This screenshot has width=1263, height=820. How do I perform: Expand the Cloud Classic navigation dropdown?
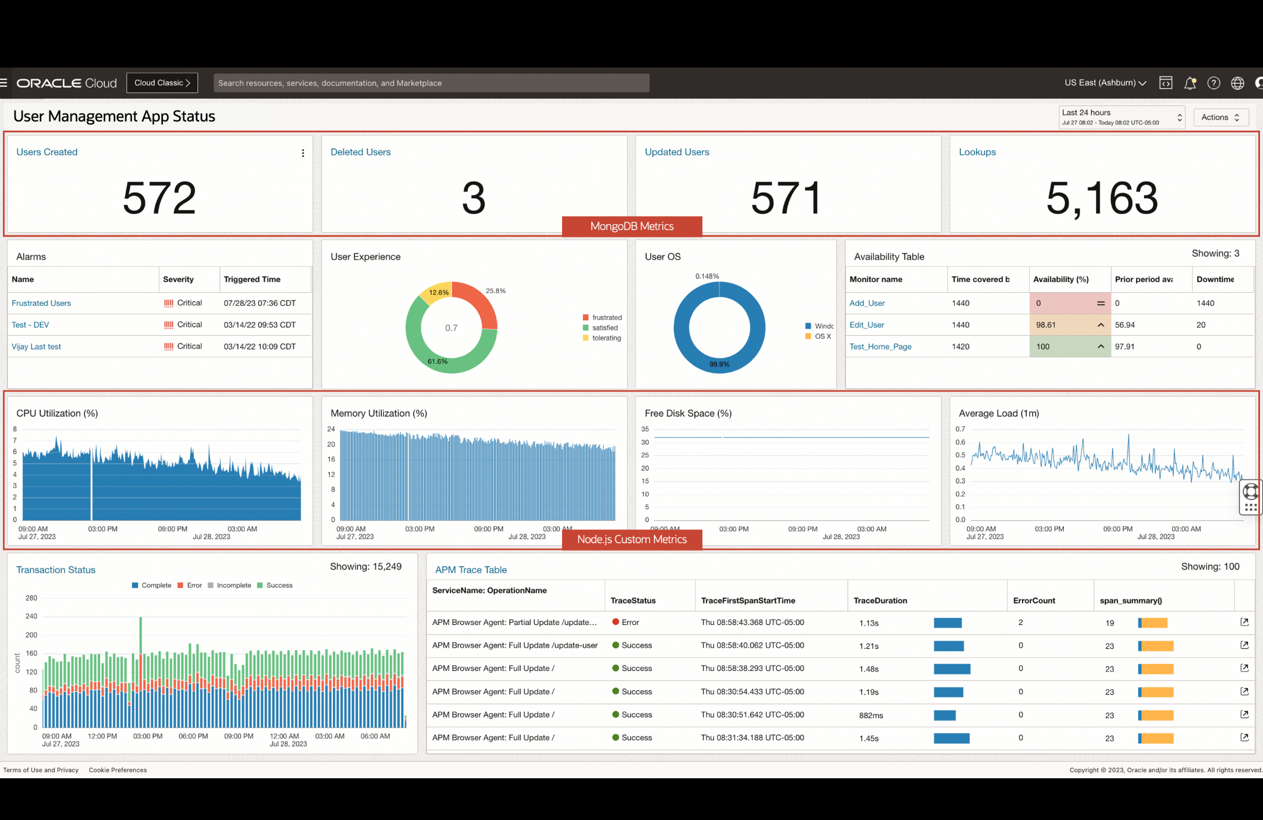coord(161,83)
